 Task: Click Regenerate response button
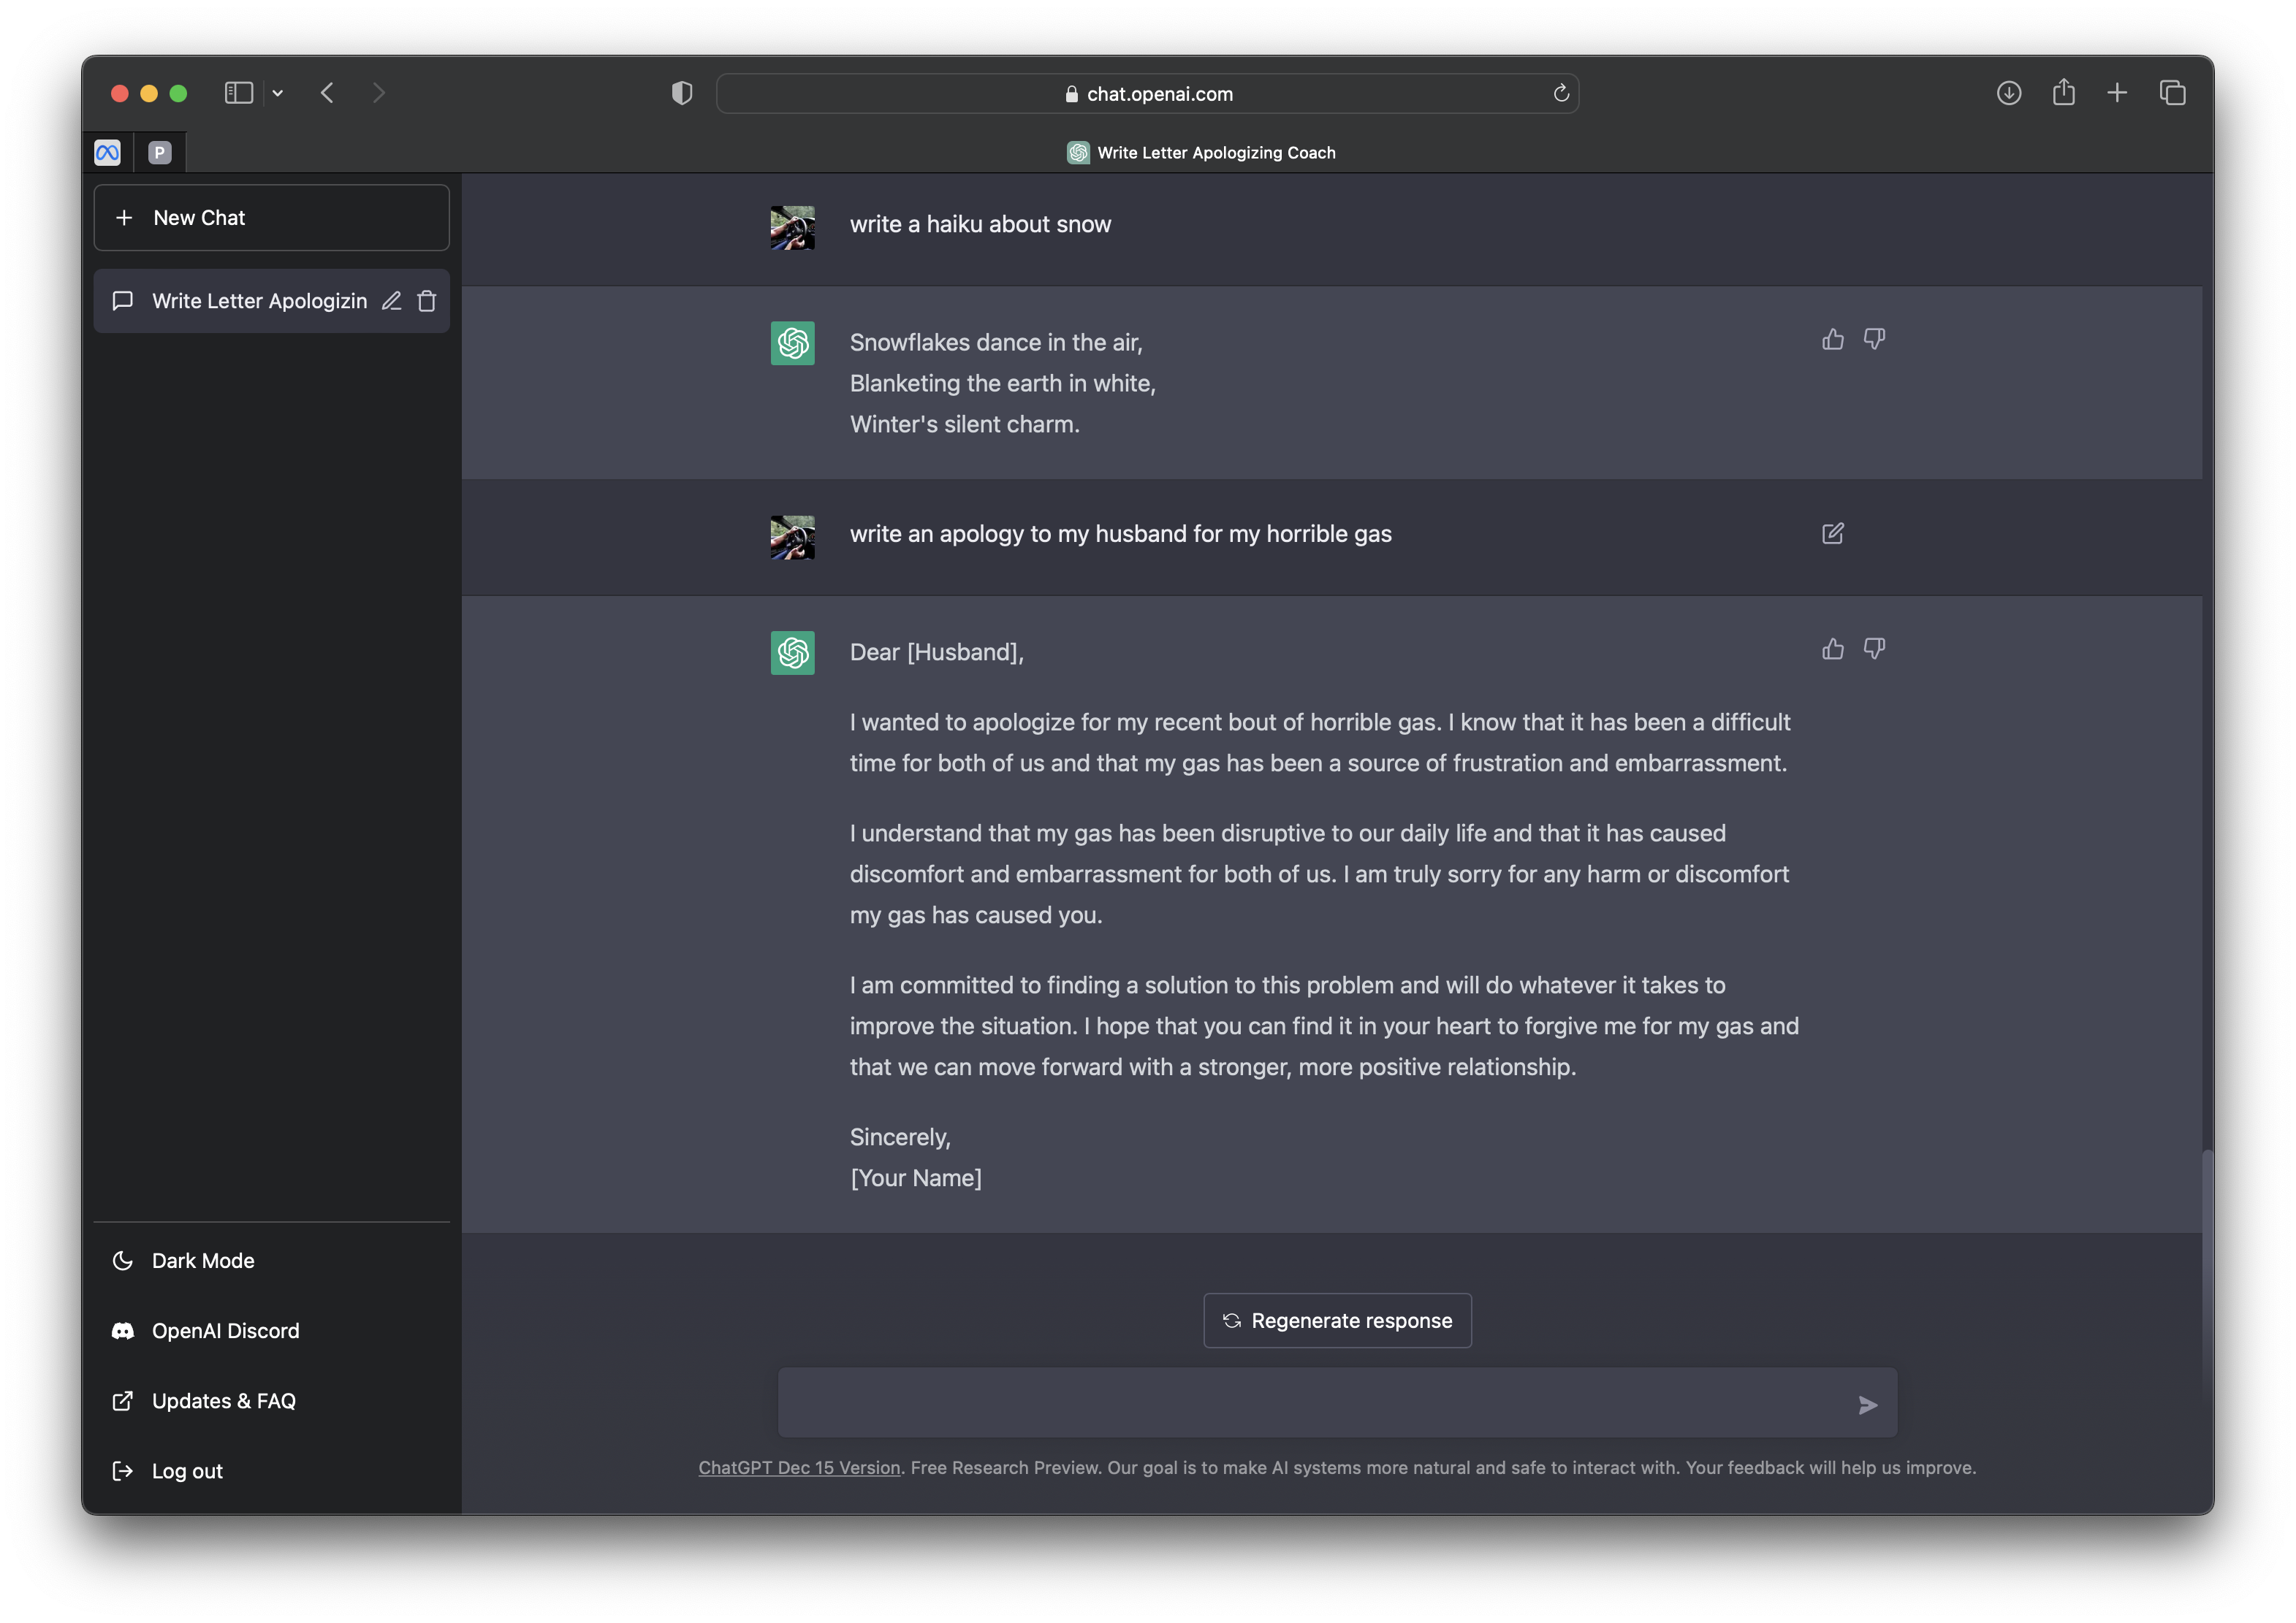pos(1337,1321)
